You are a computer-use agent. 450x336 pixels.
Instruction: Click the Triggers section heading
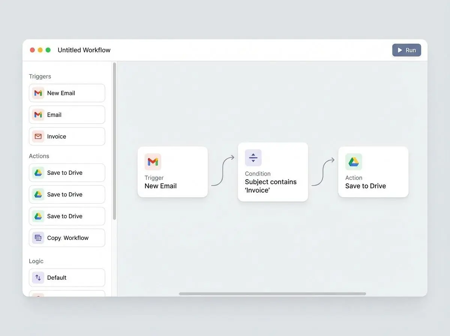[40, 76]
